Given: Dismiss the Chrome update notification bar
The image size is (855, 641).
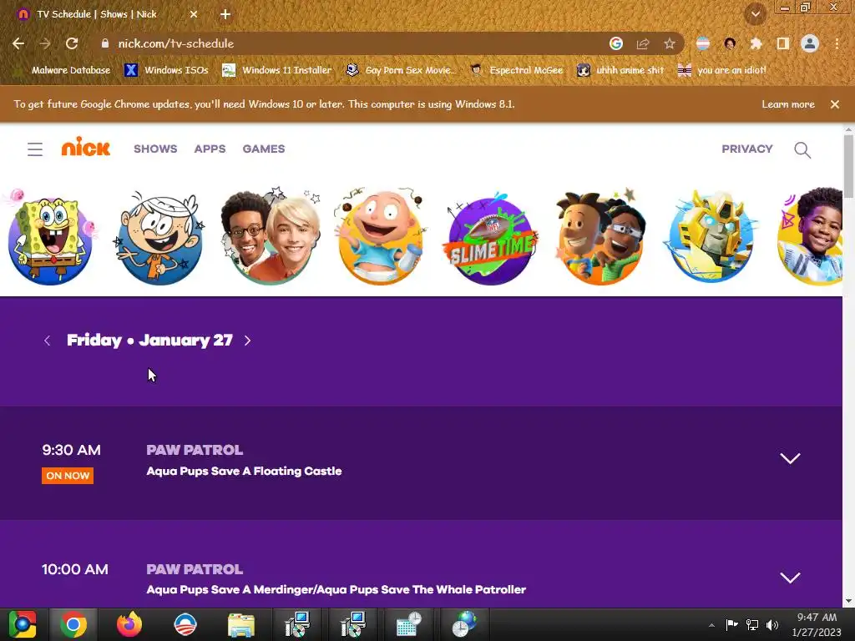Looking at the screenshot, I should [x=835, y=104].
